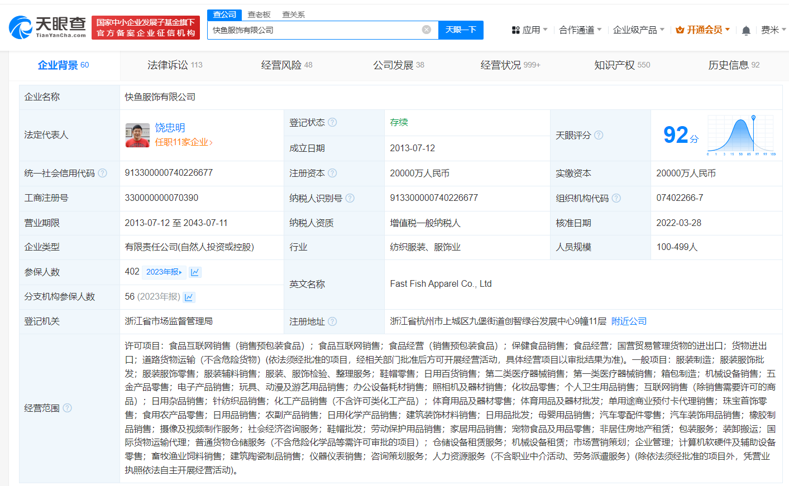Image resolution: width=789 pixels, height=486 pixels.
Task: Click the help icon next to 天眼评分
Action: [x=599, y=135]
